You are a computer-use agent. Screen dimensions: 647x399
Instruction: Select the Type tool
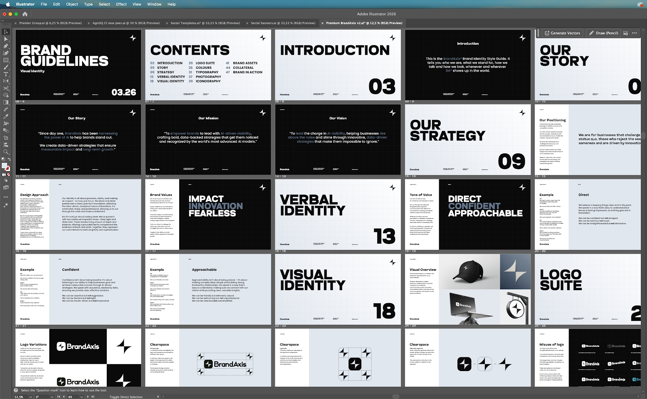coord(6,74)
